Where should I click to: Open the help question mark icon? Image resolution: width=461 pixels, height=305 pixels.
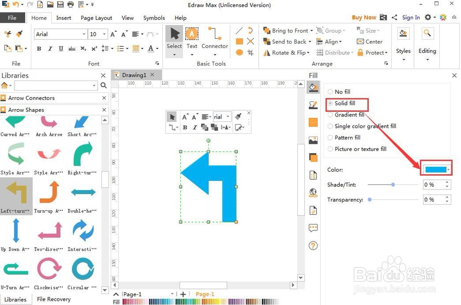coord(313,246)
